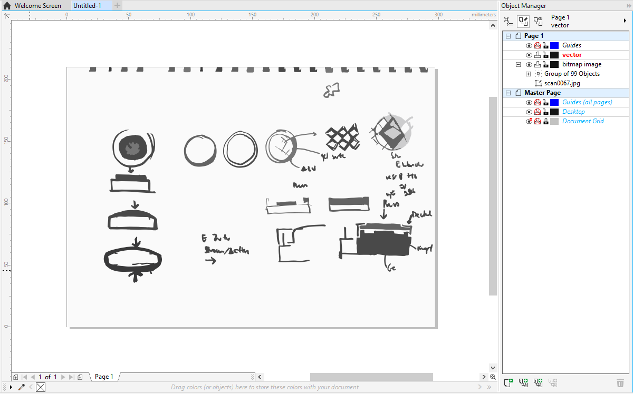Collapse the bitmap image layer
The image size is (633, 394).
click(x=518, y=64)
